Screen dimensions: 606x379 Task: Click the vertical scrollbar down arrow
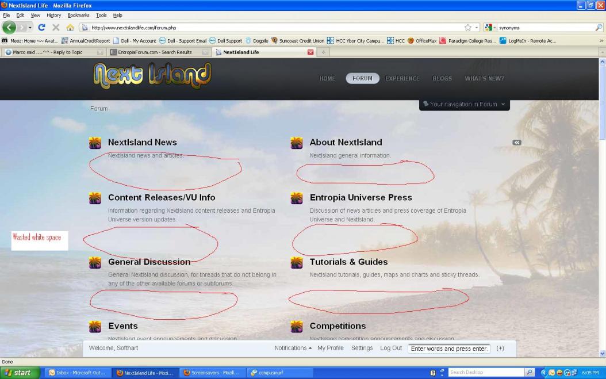[602, 354]
